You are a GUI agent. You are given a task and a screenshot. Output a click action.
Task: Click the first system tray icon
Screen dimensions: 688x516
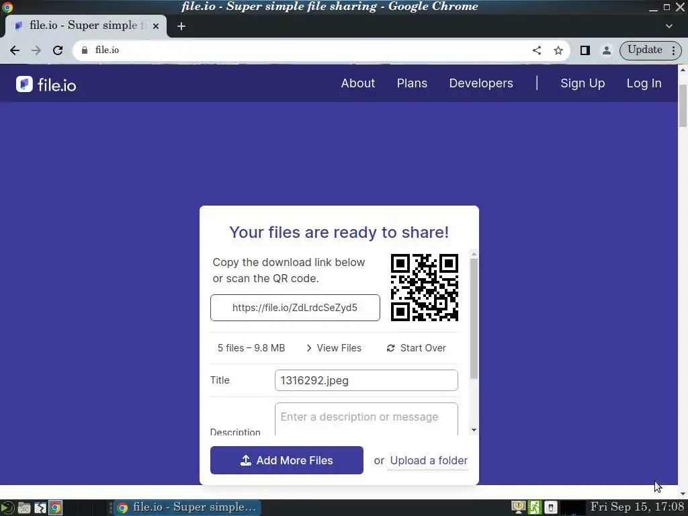[518, 508]
